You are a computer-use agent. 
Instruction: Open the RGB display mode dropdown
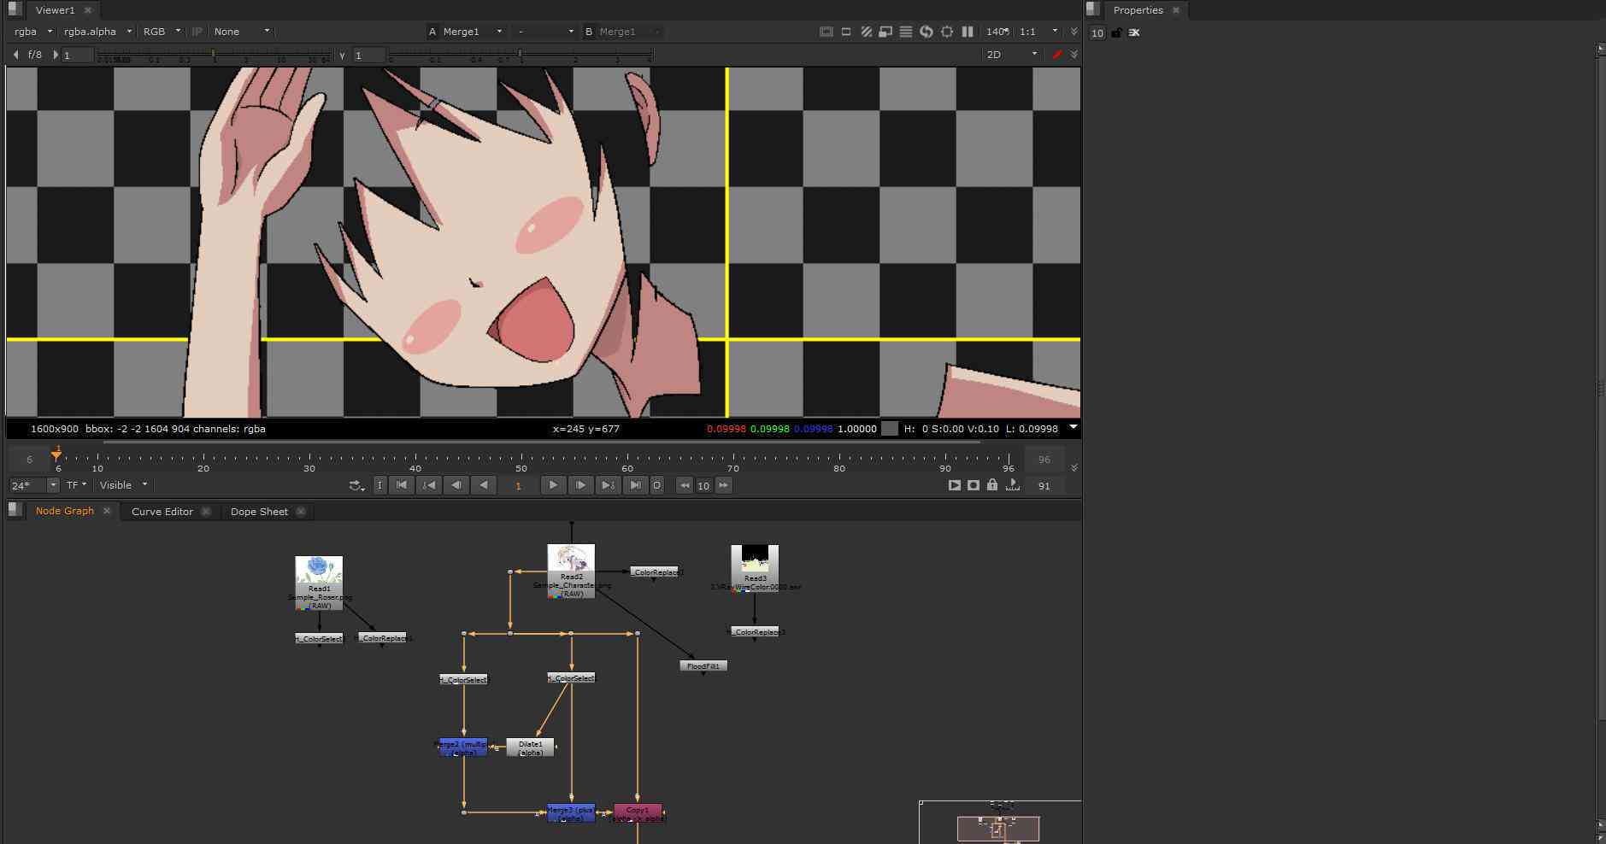[162, 32]
